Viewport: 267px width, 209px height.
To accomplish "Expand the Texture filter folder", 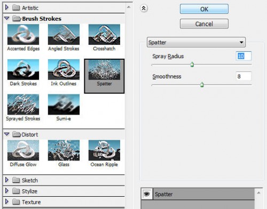I will click(7, 202).
